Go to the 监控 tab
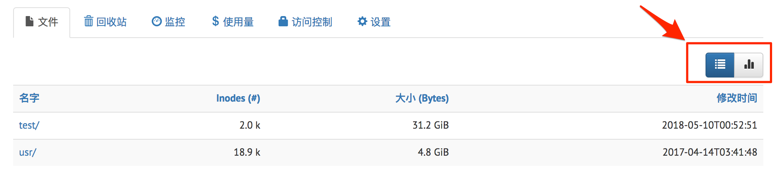The width and height of the screenshot is (775, 182). coord(175,22)
